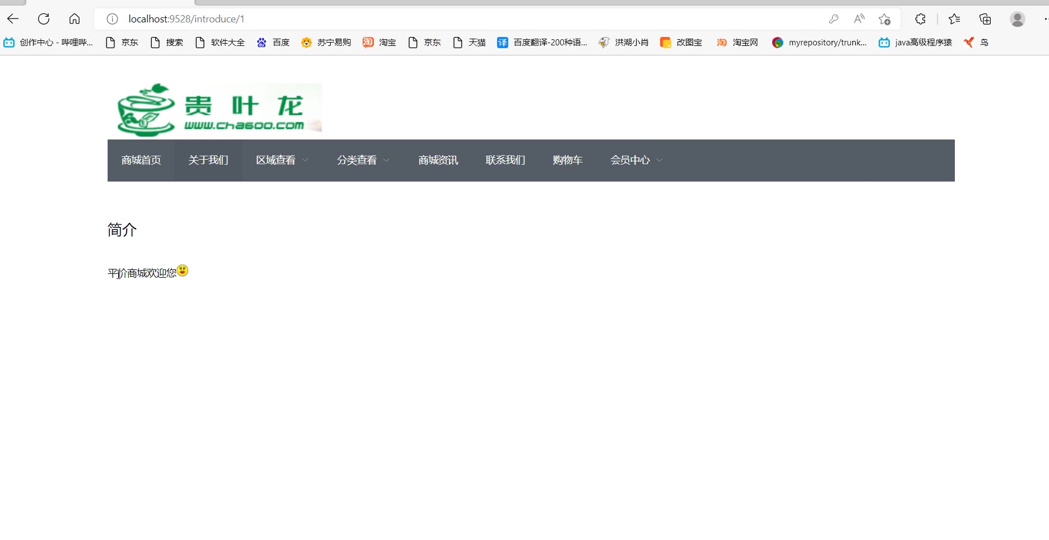Viewport: 1049px width, 540px height.
Task: View site information icon in address bar
Action: coord(112,19)
